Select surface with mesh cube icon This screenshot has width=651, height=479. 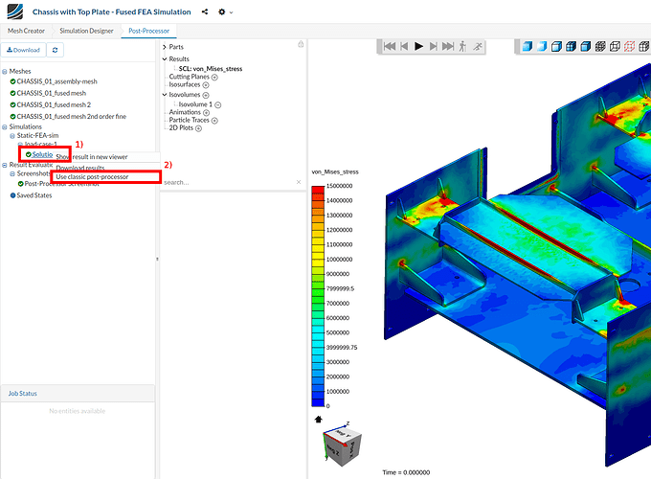[x=571, y=46]
